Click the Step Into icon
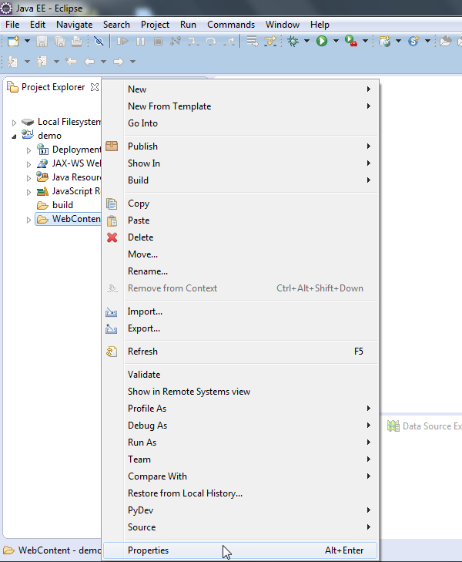The width and height of the screenshot is (462, 562). click(x=193, y=41)
